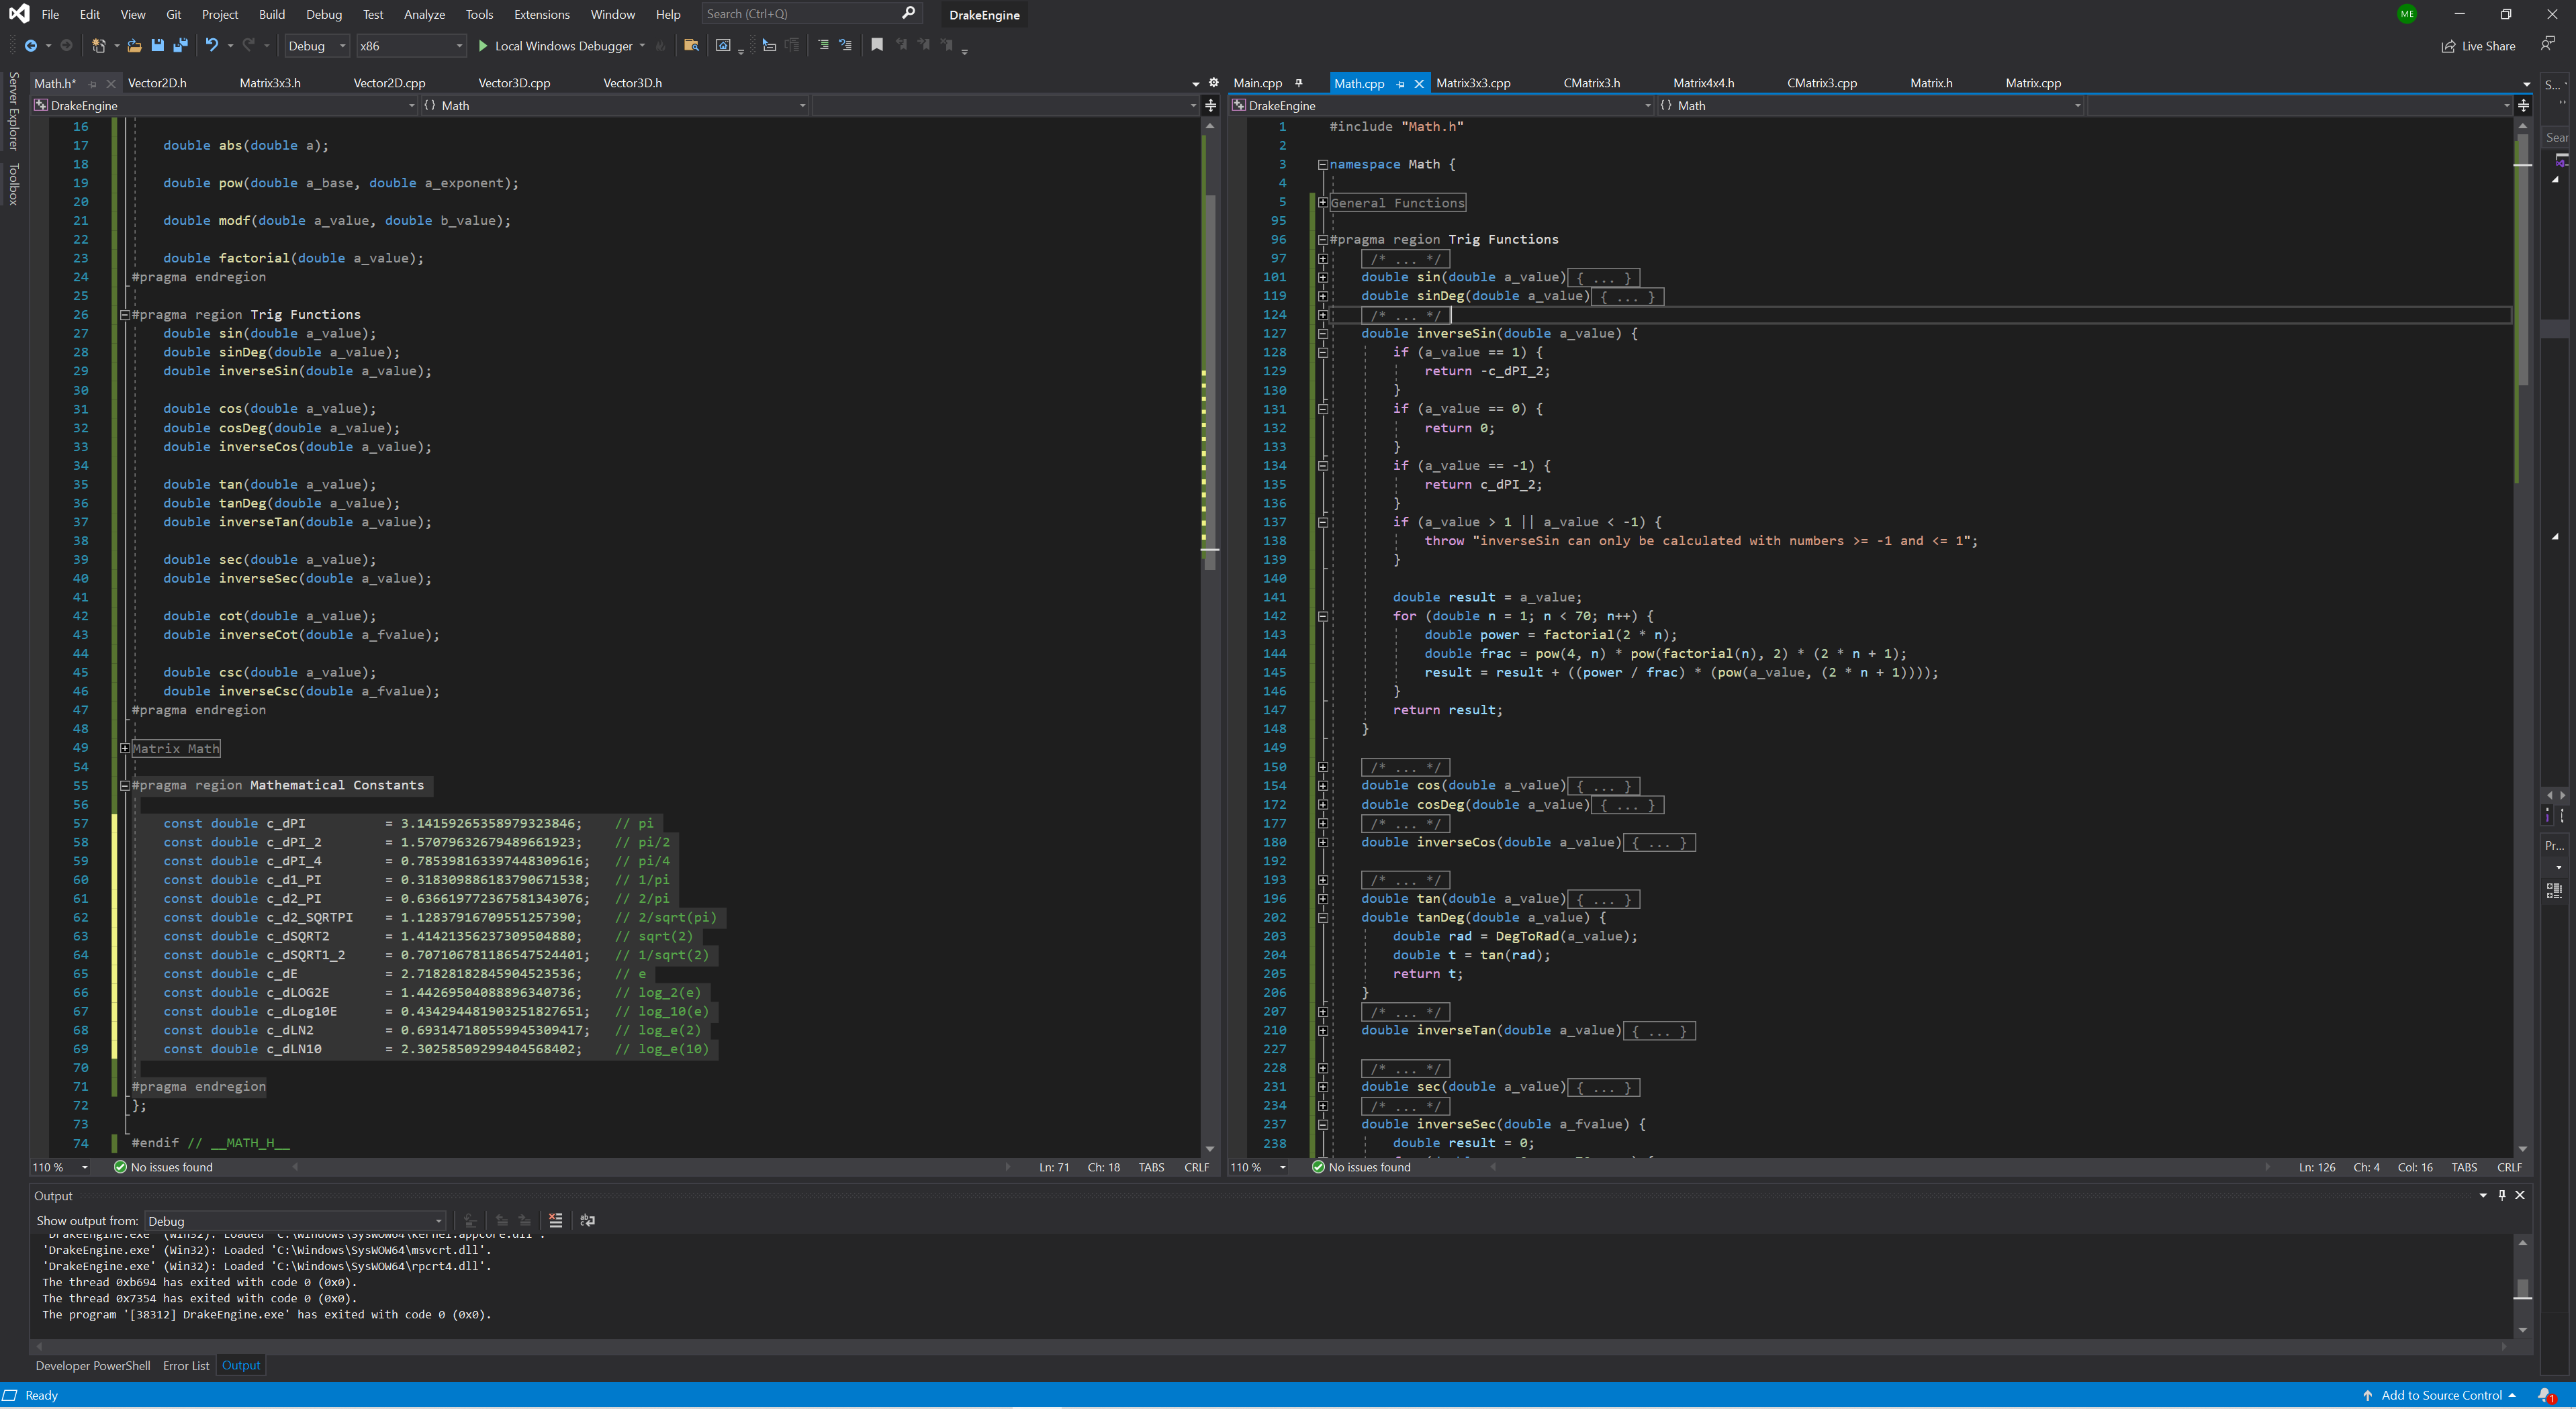Toggle word wrap in the Output panel
The height and width of the screenshot is (1409, 2576).
point(588,1220)
